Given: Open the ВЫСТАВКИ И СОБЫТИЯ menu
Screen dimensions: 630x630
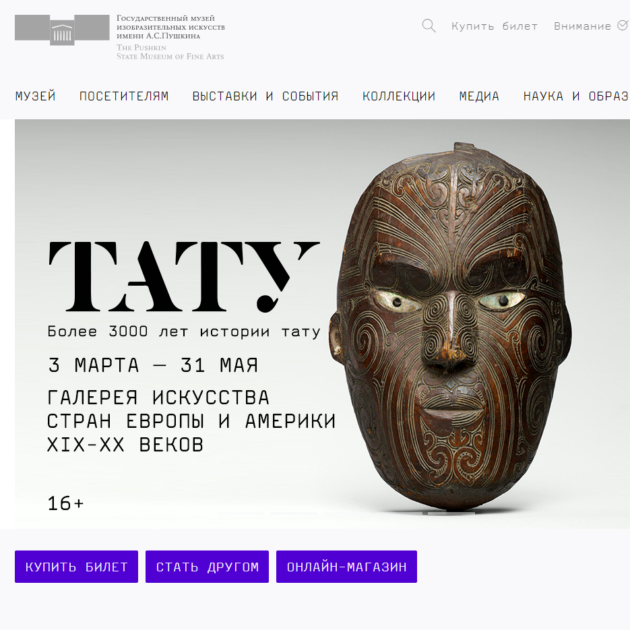Looking at the screenshot, I should pos(265,96).
